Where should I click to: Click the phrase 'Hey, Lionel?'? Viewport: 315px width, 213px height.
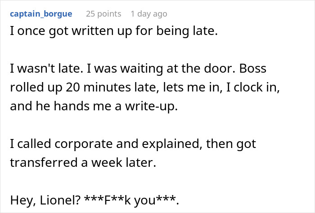tap(45, 200)
